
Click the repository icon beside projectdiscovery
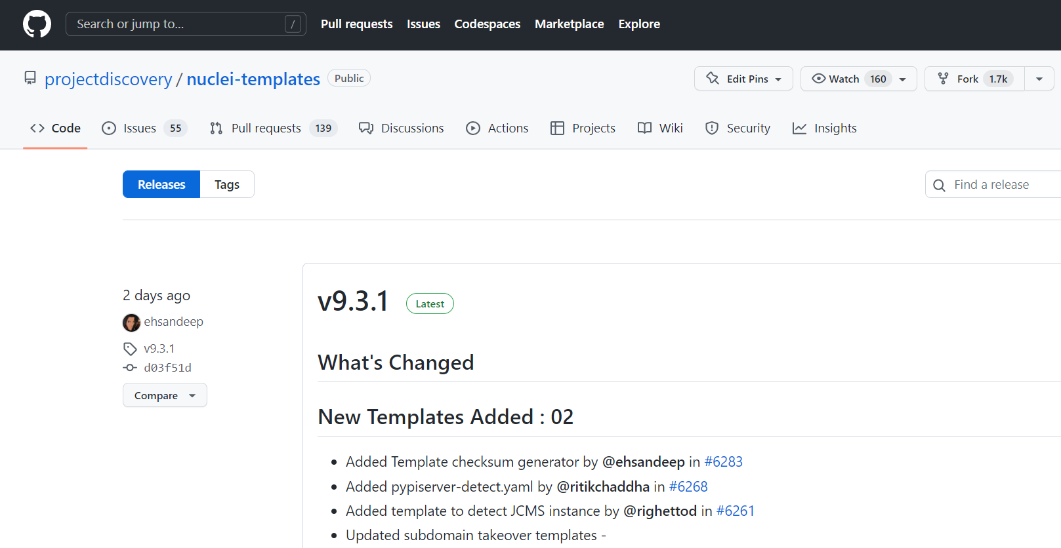[x=30, y=79]
